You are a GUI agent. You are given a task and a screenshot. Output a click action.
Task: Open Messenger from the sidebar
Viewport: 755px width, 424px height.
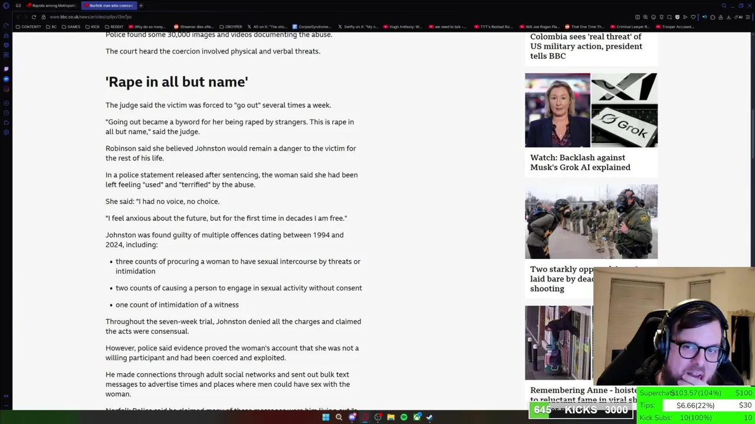(x=6, y=79)
